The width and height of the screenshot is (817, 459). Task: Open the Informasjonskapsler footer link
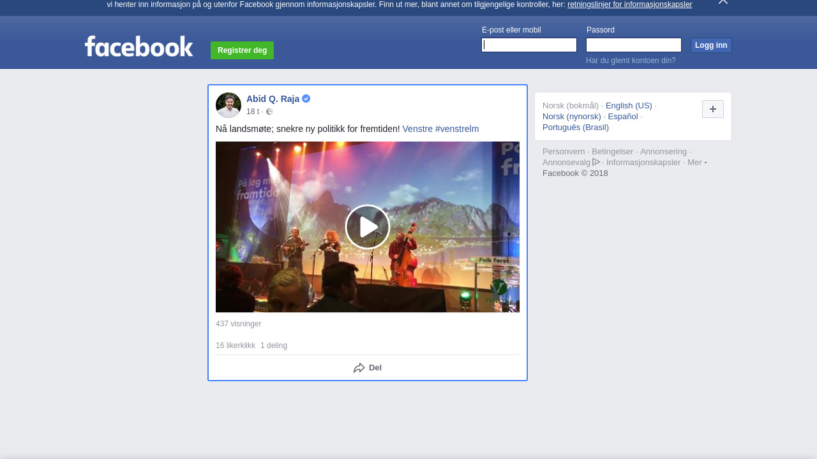click(643, 163)
